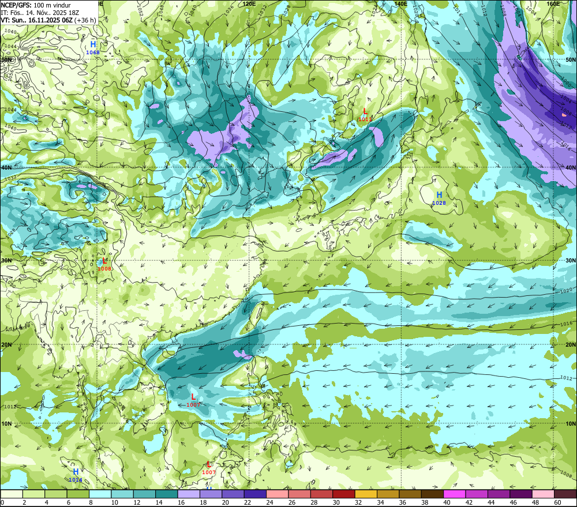Click the legend value 0
The image size is (577, 507).
coord(2,502)
